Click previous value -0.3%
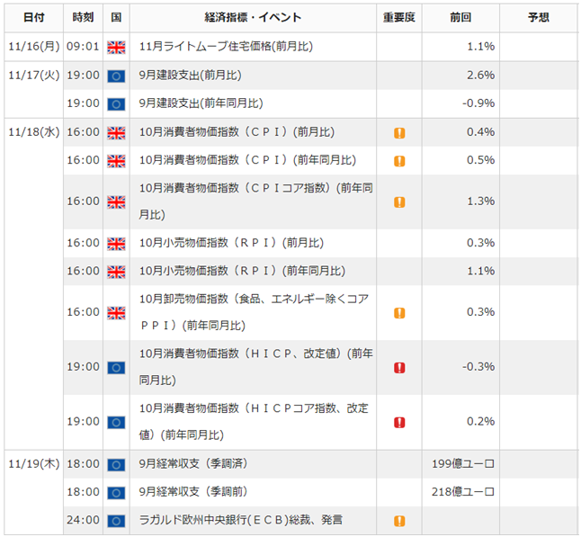This screenshot has height=537, width=581. pyautogui.click(x=478, y=367)
